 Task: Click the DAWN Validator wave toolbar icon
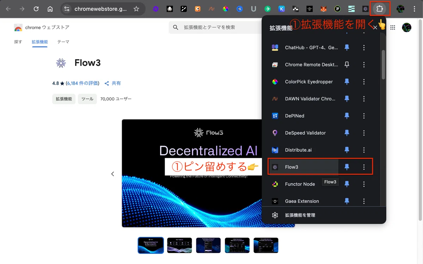(211, 9)
